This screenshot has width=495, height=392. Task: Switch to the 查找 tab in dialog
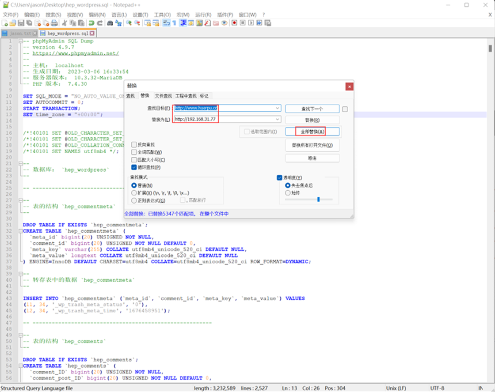pos(130,96)
